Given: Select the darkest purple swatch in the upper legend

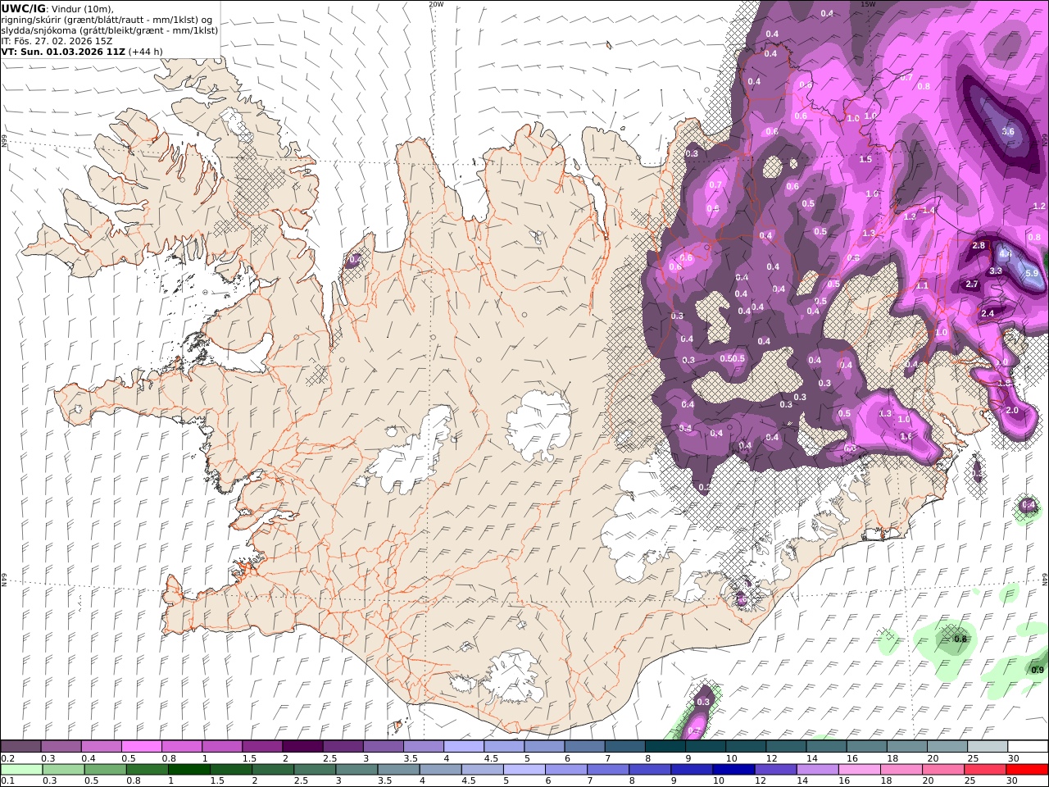Looking at the screenshot, I should coord(302,746).
